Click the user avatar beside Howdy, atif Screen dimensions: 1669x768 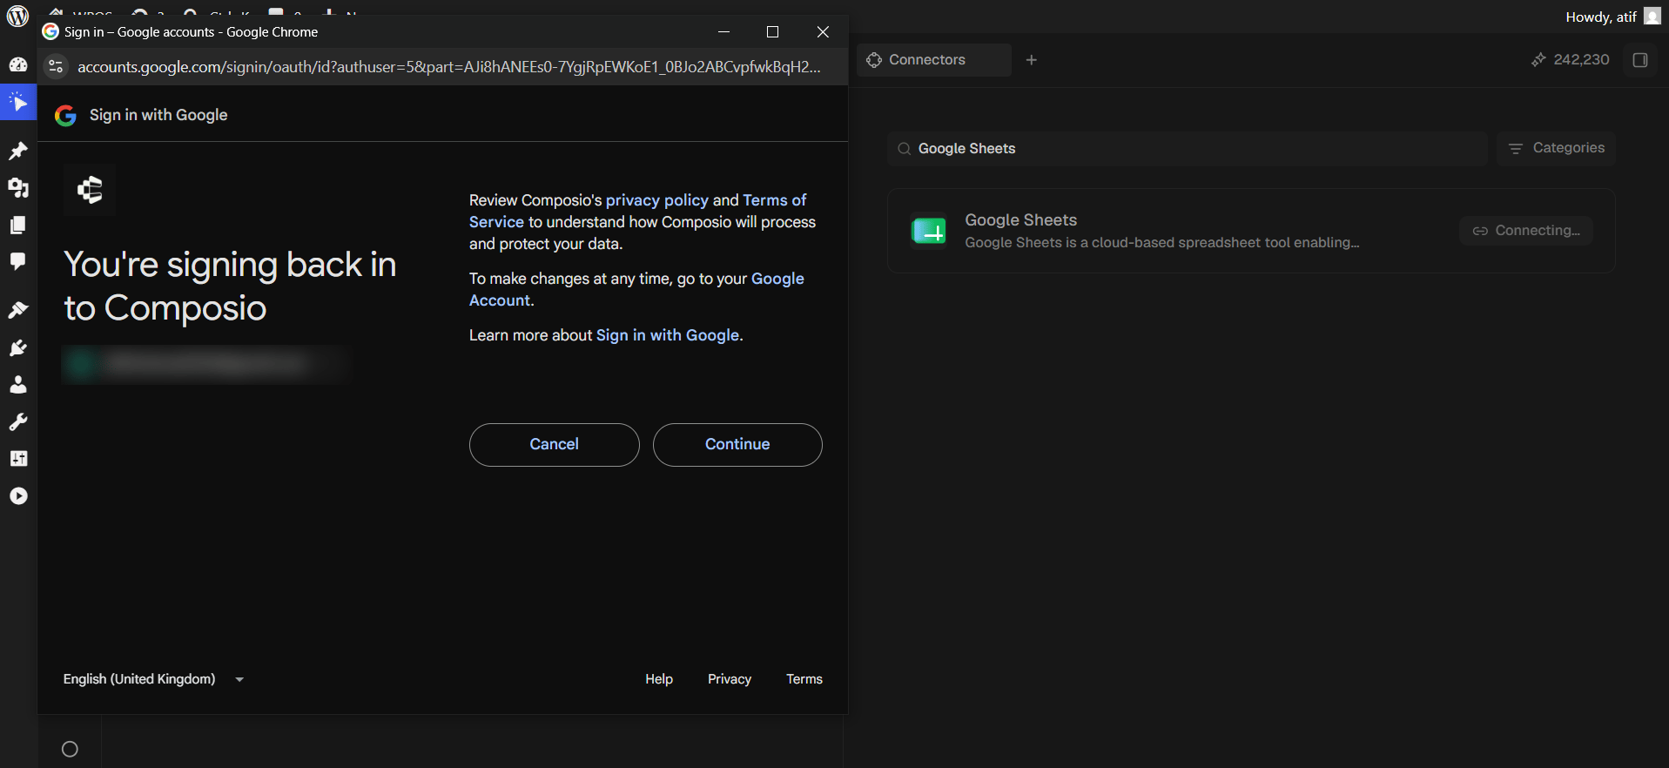[1652, 17]
